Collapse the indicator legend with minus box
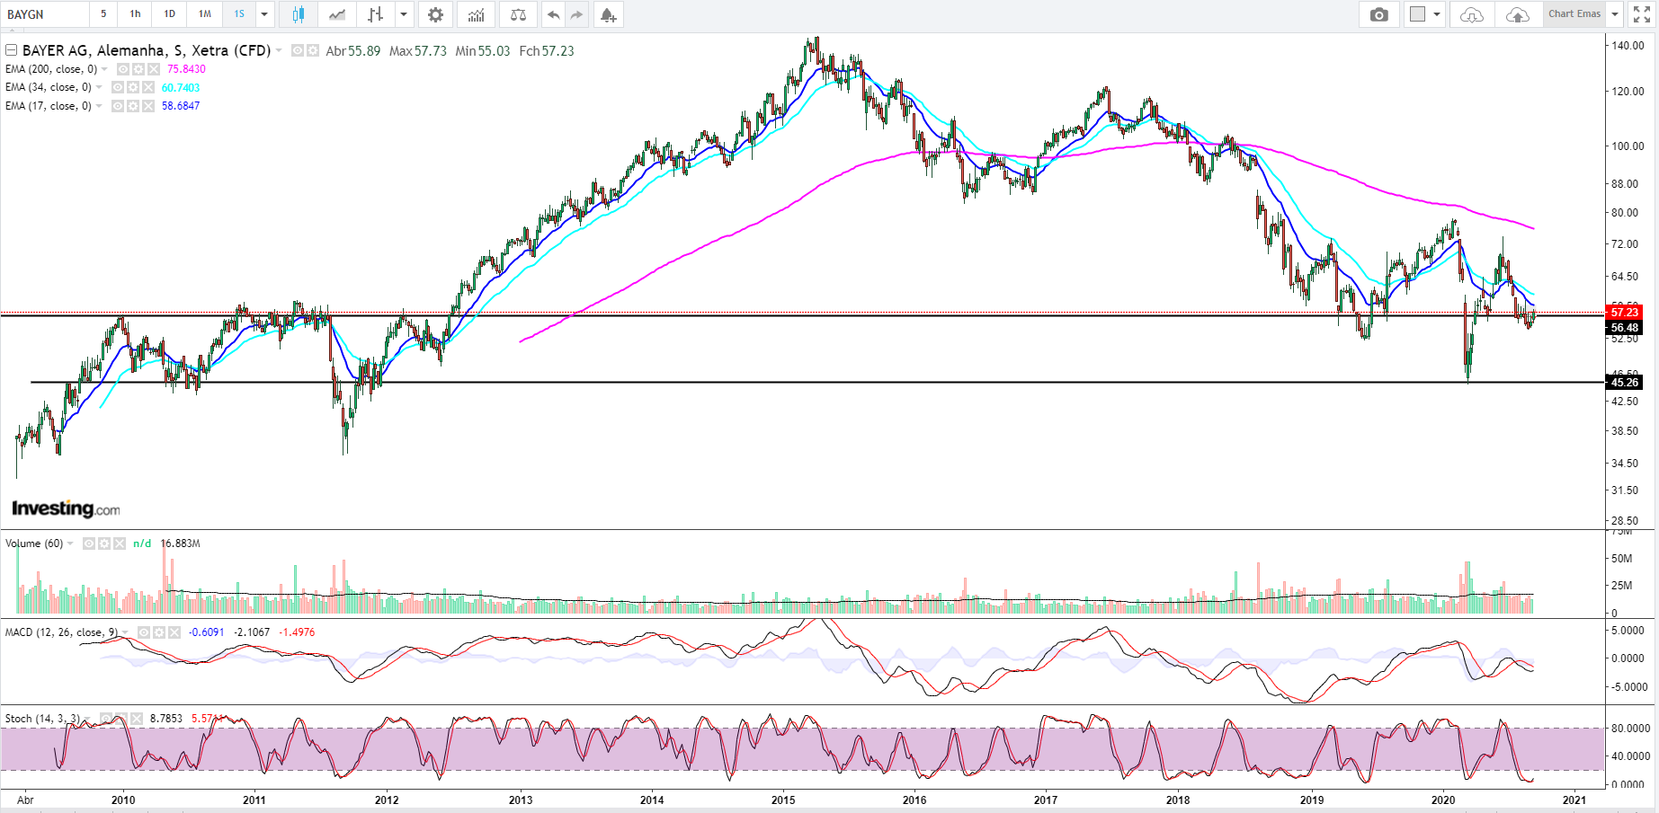 pyautogui.click(x=12, y=50)
